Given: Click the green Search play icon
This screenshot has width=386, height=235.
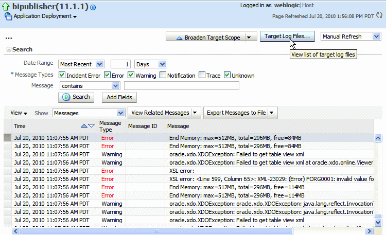Looking at the screenshot, I should (x=66, y=97).
